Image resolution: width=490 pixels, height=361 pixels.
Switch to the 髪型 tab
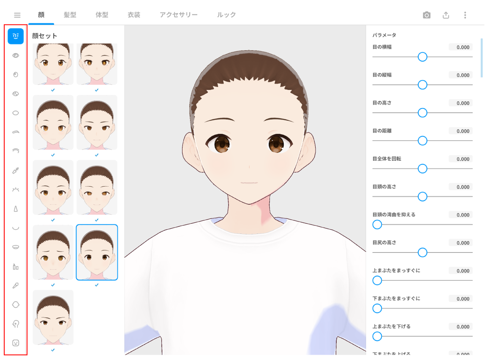point(70,15)
